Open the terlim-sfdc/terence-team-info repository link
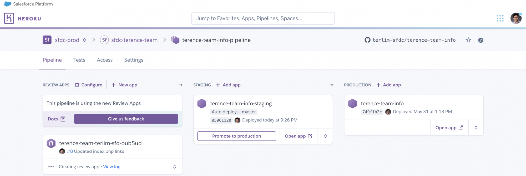 (414, 40)
